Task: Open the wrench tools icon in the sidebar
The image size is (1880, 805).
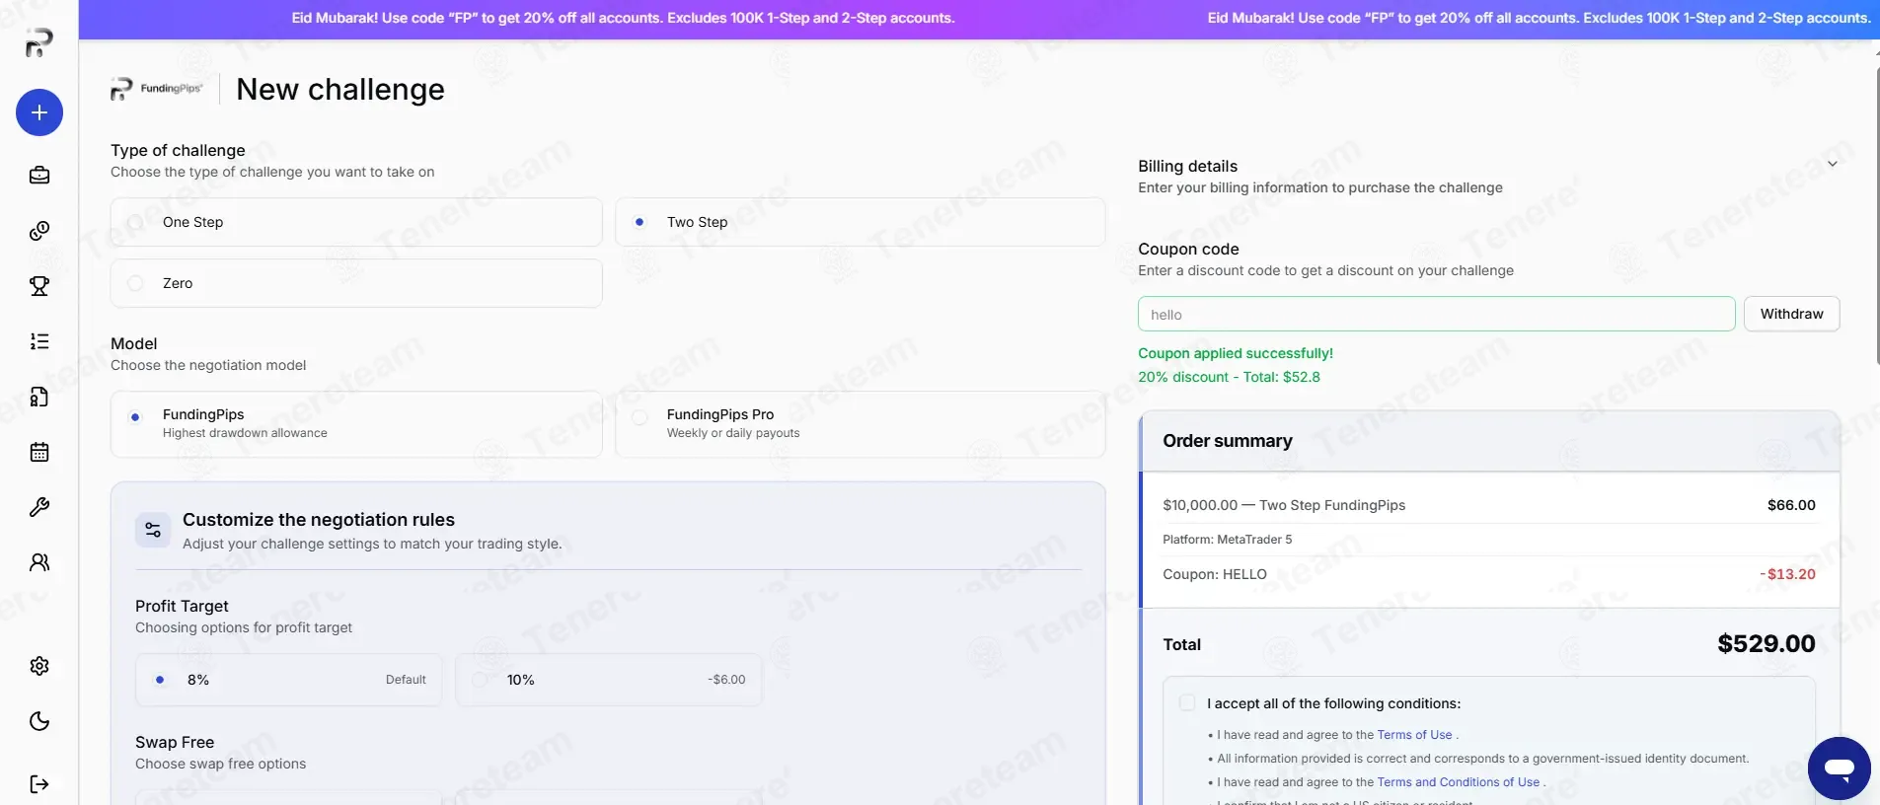Action: 39,507
